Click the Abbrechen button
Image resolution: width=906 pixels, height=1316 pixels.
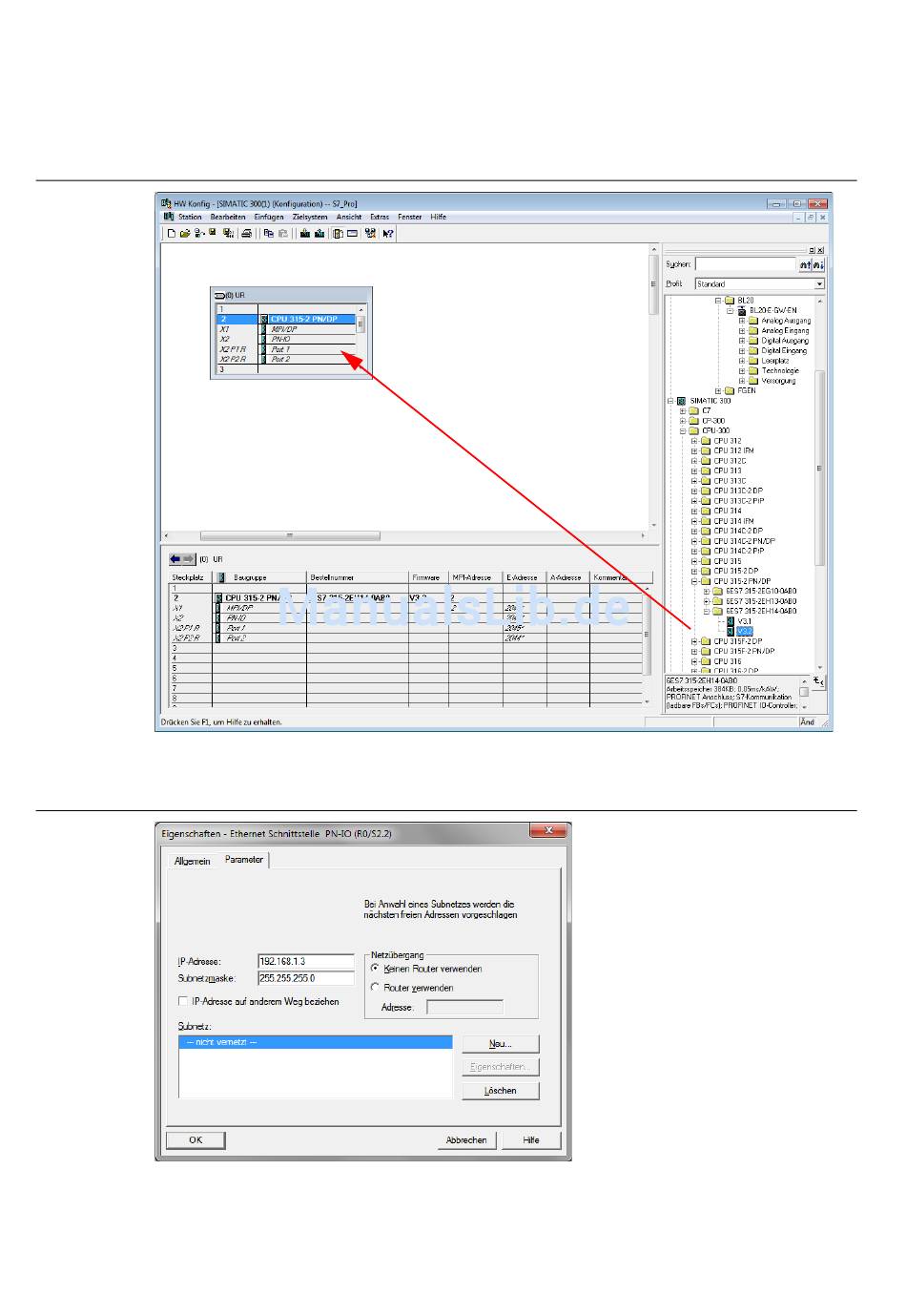pyautogui.click(x=467, y=1140)
